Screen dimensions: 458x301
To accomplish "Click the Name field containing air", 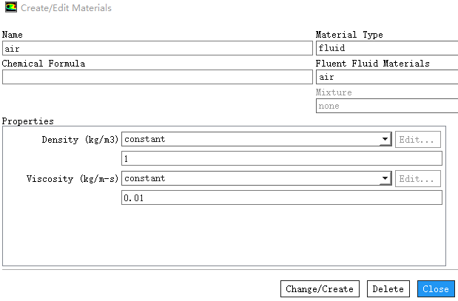I will coord(157,48).
